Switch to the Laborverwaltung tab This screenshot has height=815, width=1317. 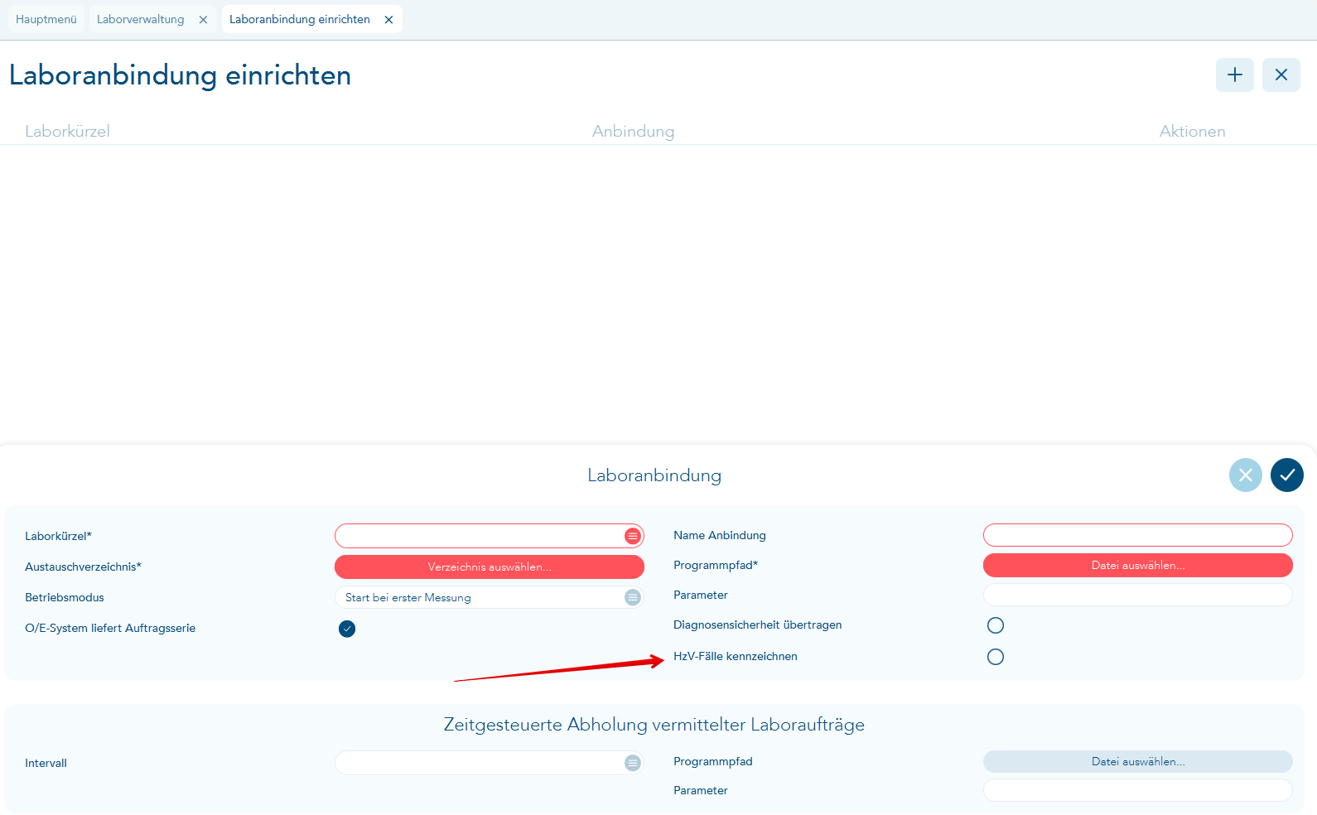pos(141,19)
